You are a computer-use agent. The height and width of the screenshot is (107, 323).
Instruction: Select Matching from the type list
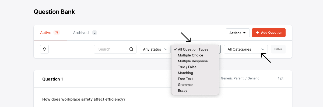point(185,73)
